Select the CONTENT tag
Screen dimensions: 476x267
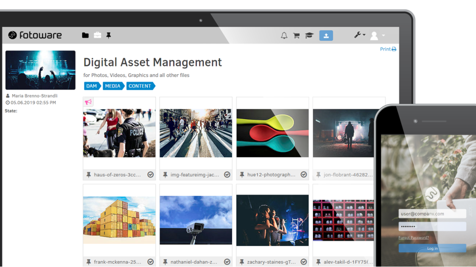140,86
